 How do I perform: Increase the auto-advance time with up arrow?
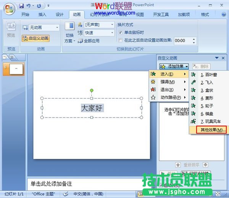194,39
